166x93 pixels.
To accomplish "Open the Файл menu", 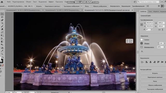I will click(9, 2).
